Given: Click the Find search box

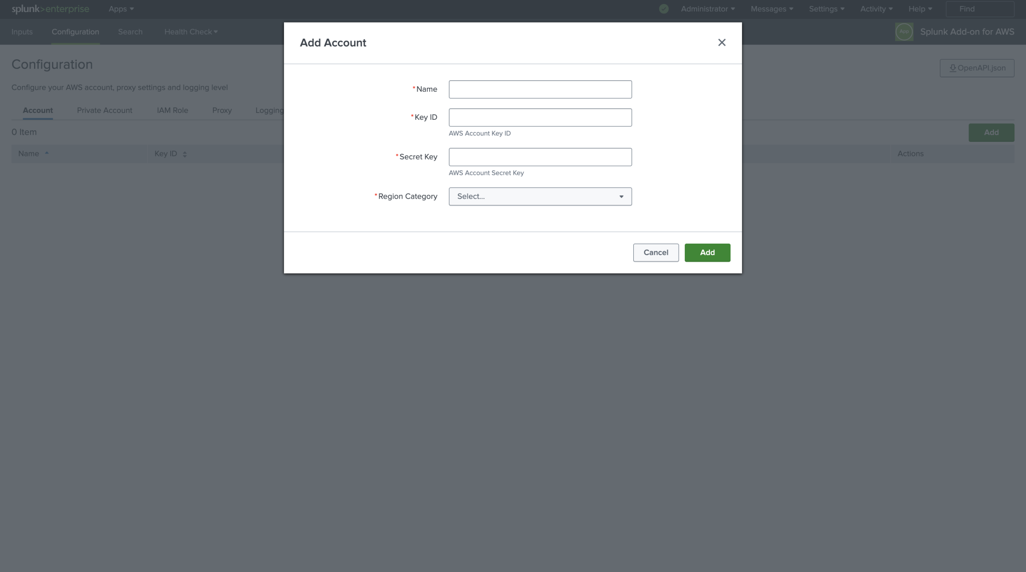Looking at the screenshot, I should (x=979, y=9).
